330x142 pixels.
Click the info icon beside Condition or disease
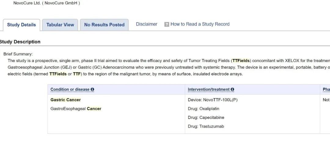92,89
